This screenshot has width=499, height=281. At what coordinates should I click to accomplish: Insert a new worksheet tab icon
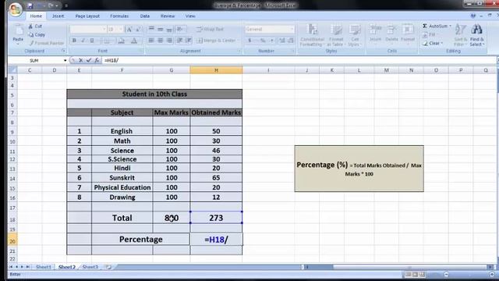click(x=108, y=267)
